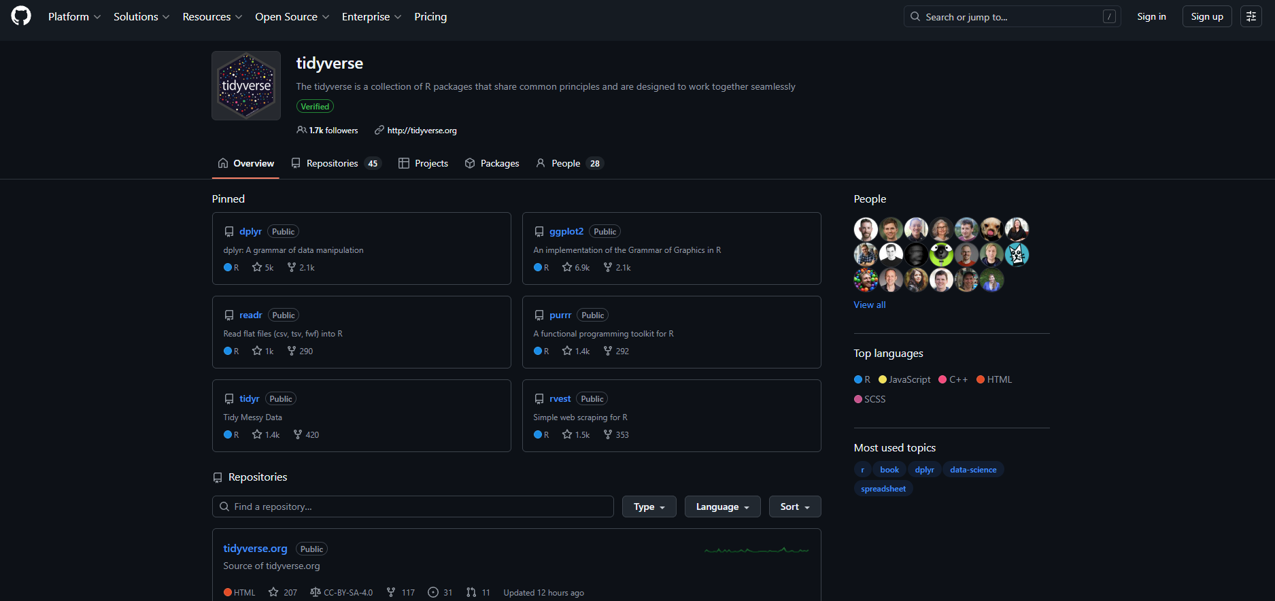This screenshot has width=1275, height=601.
Task: Open the appearance settings icon next to Sign up
Action: click(1251, 16)
